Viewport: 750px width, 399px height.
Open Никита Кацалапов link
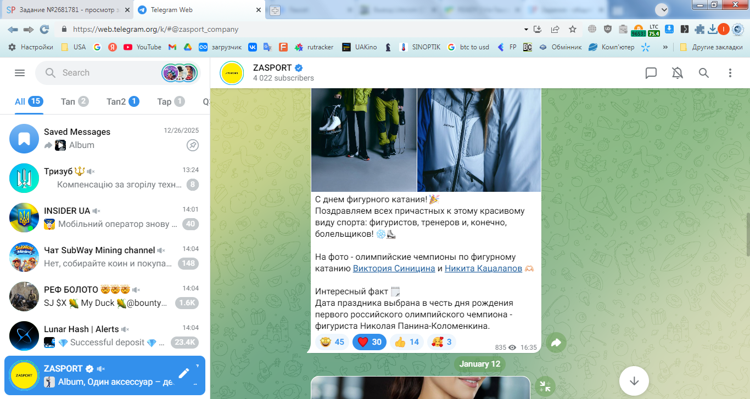pos(483,269)
